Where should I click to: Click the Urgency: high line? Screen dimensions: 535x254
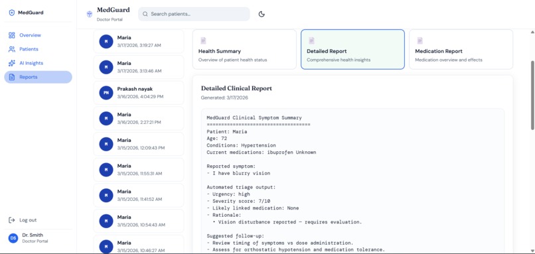click(228, 194)
